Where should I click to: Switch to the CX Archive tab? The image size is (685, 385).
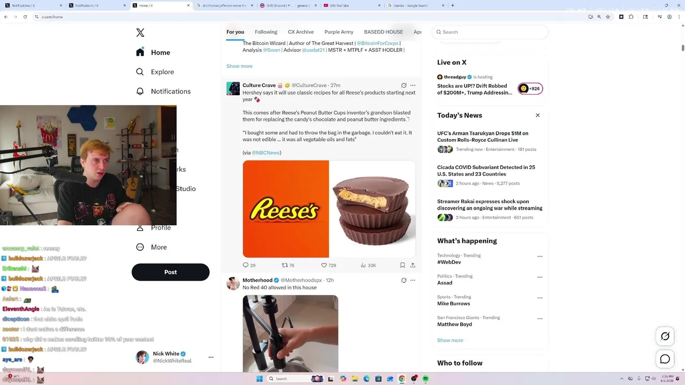(301, 32)
